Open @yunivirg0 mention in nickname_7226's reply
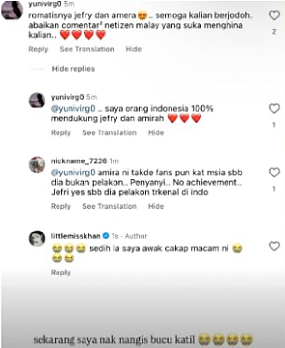The width and height of the screenshot is (285, 348). 73,173
